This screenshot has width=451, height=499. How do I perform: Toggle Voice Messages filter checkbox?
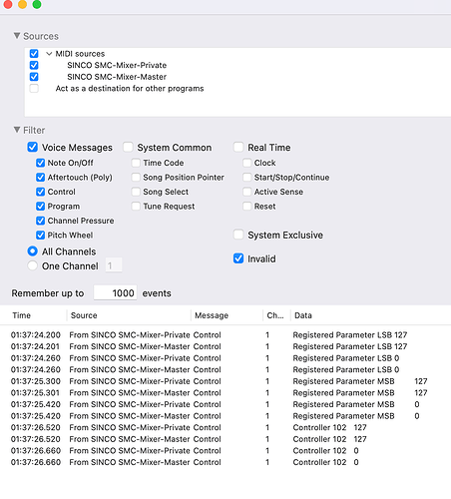click(32, 147)
